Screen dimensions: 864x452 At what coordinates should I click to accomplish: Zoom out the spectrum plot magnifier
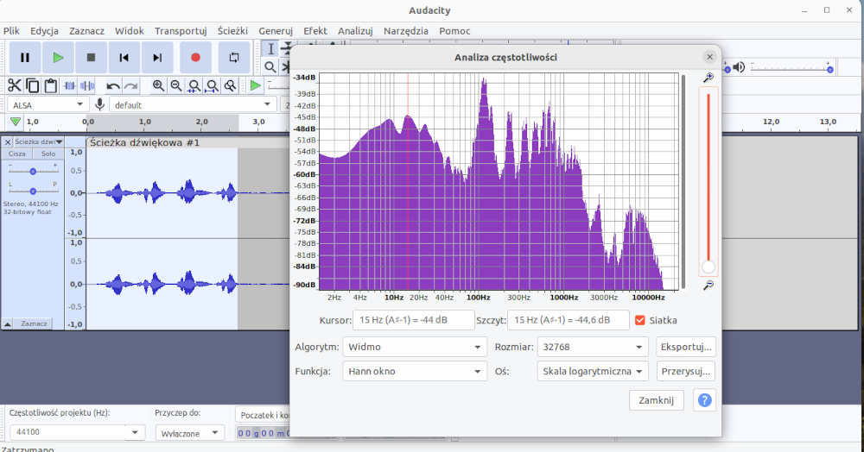(x=708, y=285)
